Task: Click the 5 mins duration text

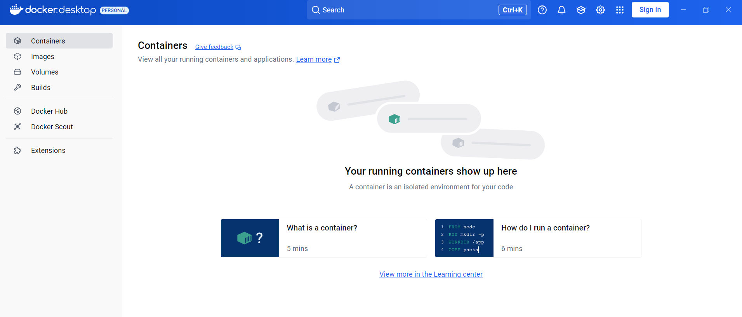Action: 297,249
